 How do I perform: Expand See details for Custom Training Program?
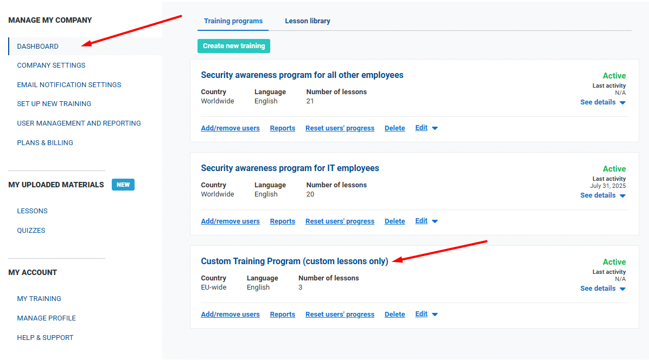(x=602, y=289)
